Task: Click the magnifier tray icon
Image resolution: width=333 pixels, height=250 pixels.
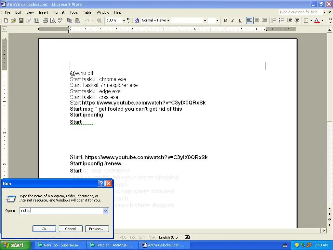Action: pos(309,245)
